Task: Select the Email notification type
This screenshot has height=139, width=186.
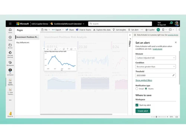Action: click(137, 89)
